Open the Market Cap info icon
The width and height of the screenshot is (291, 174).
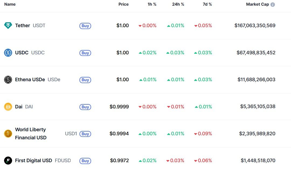pyautogui.click(x=273, y=5)
